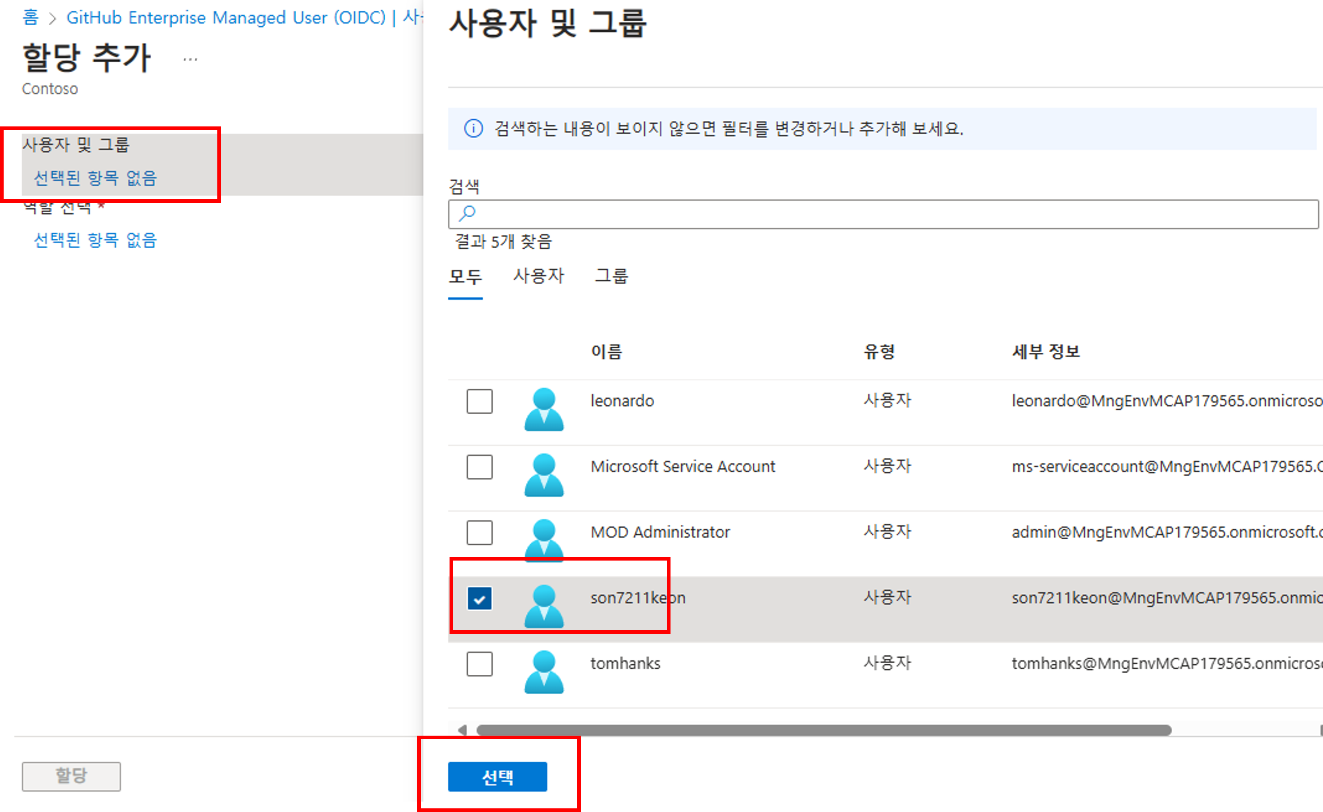
Task: Click the Microsoft Service Account name
Action: pyautogui.click(x=683, y=466)
